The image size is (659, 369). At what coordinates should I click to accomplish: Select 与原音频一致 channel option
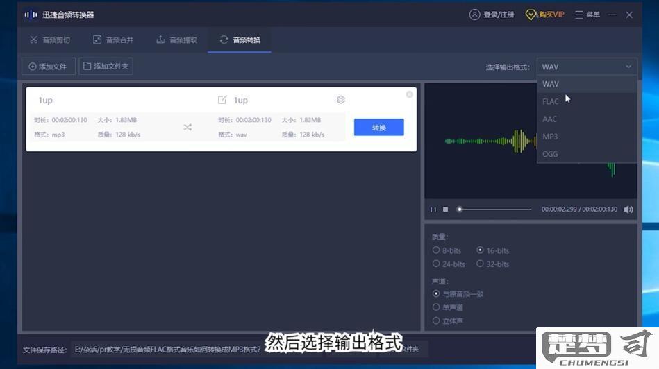tap(458, 294)
